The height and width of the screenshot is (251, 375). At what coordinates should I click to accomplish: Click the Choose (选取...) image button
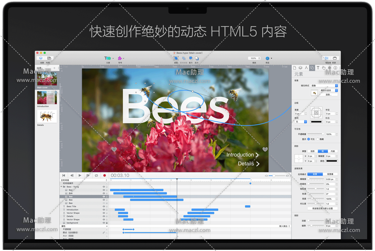pyautogui.click(x=329, y=95)
